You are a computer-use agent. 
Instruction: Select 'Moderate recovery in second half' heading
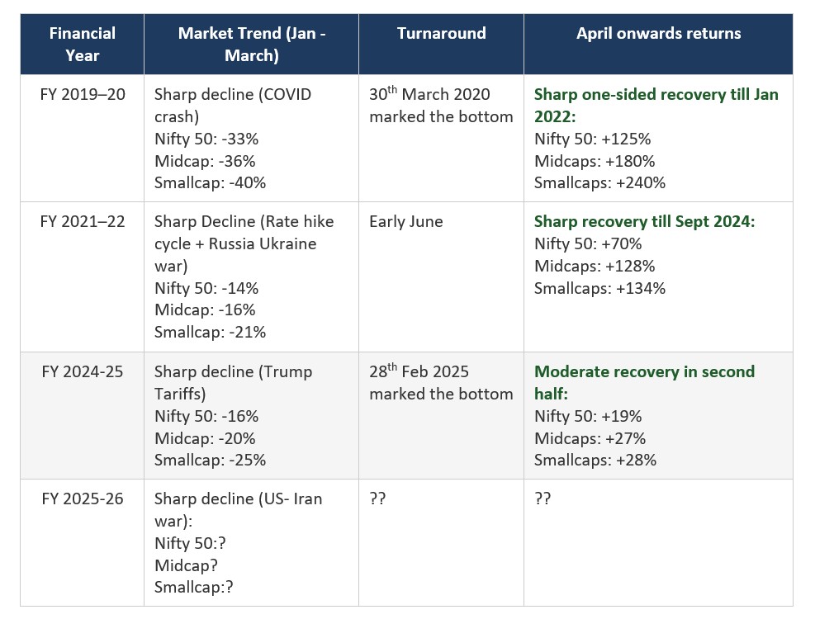tap(644, 382)
